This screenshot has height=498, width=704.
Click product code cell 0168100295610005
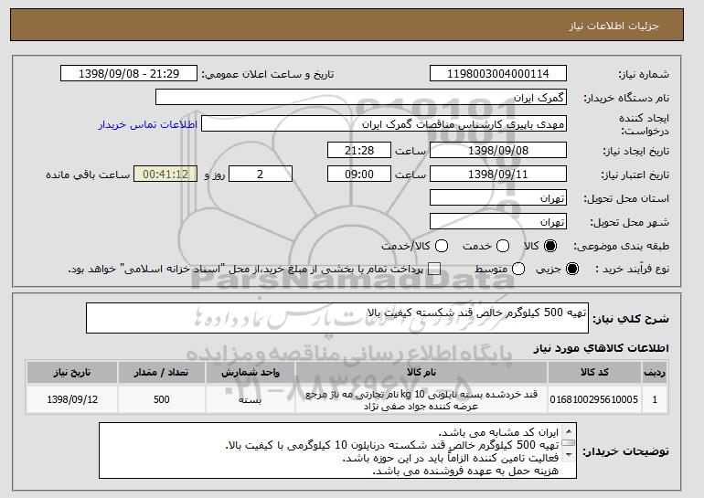click(x=594, y=399)
